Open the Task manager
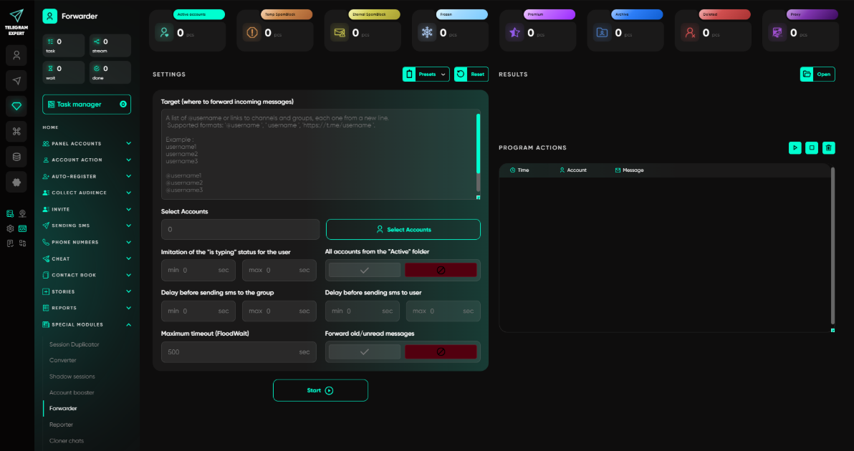The image size is (854, 451). point(87,105)
